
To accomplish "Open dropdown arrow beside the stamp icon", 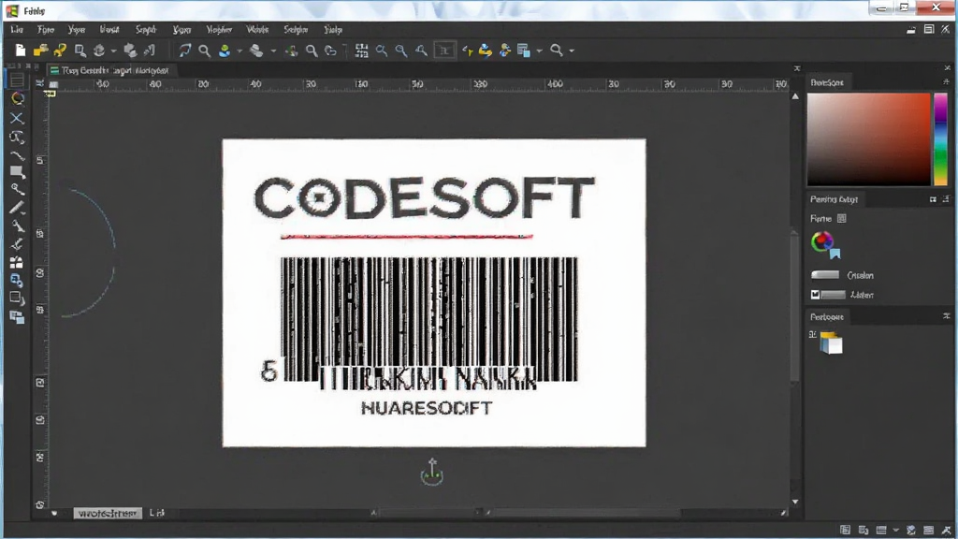I will (x=273, y=51).
